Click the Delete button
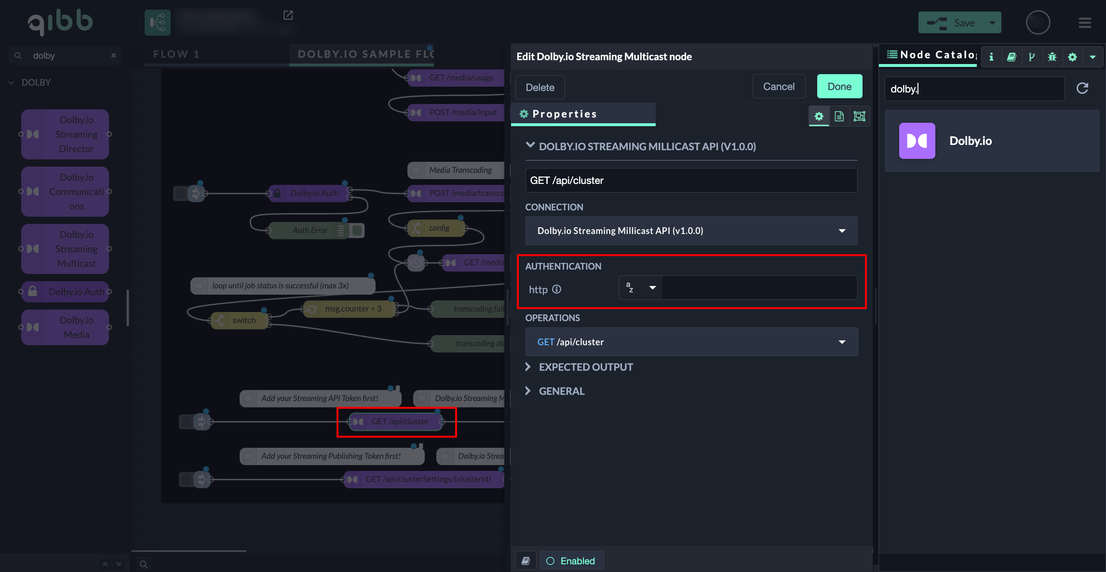This screenshot has height=572, width=1106. [x=540, y=87]
